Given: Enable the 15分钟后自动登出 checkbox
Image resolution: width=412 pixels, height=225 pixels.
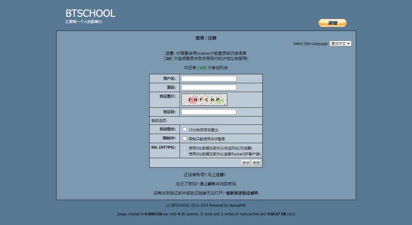Looking at the screenshot, I should (185, 129).
